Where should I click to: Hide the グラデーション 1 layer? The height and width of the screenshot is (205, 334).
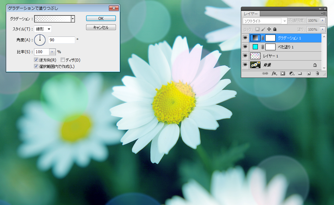coord(245,38)
